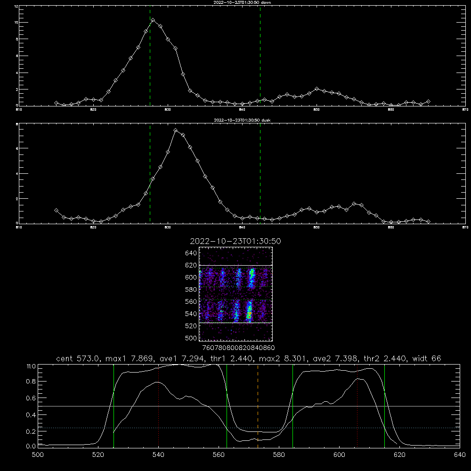The height and width of the screenshot is (471, 471).
Task: Click the '840' x-axis label under the dusk plot
Action: pos(242,227)
